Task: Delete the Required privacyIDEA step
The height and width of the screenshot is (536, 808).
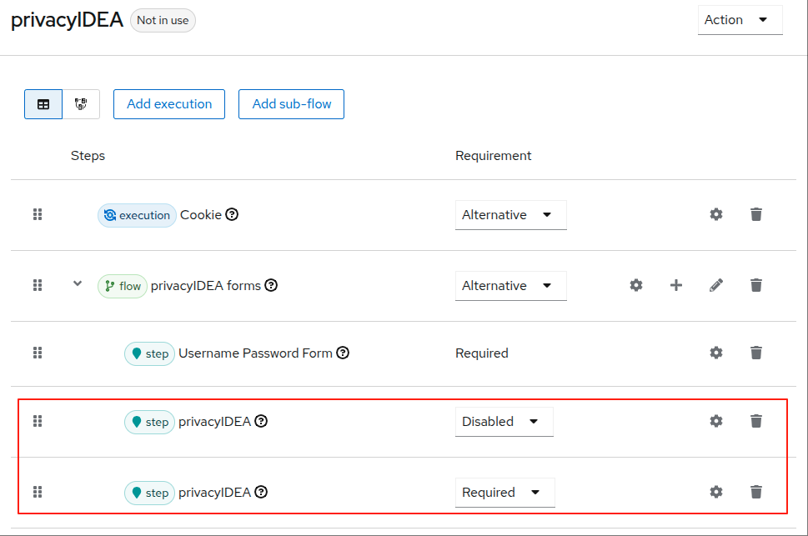Action: [x=755, y=492]
